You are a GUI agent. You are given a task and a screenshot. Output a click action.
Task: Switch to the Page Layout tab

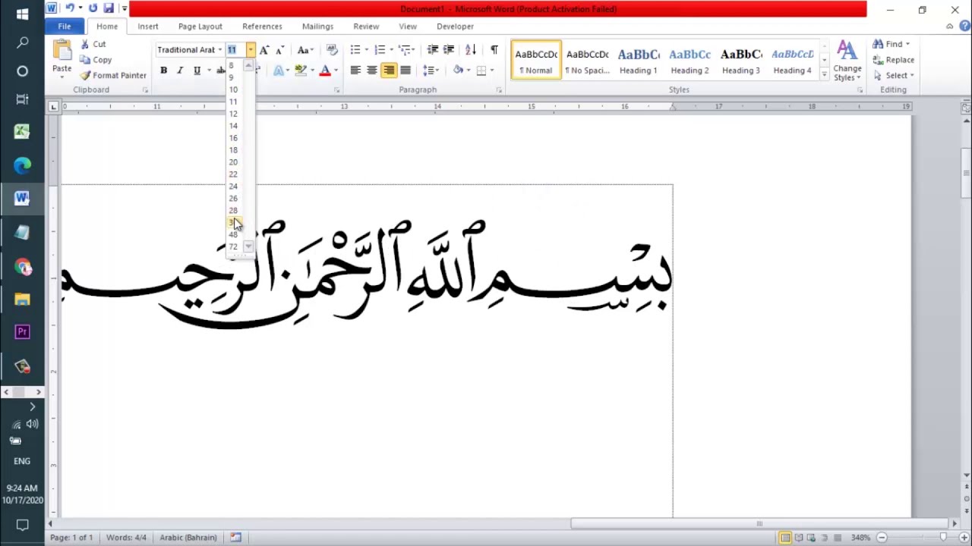point(200,27)
